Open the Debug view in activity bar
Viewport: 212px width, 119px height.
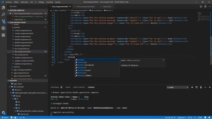[3, 28]
